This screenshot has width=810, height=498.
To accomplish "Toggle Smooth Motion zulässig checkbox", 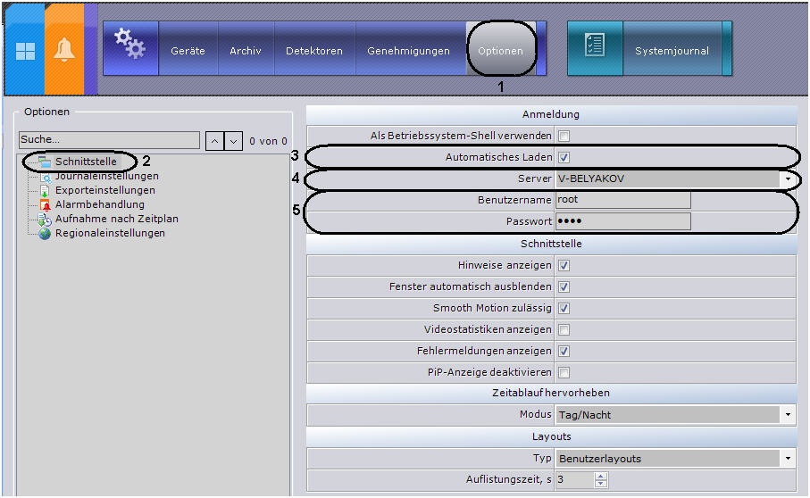I will coord(564,309).
